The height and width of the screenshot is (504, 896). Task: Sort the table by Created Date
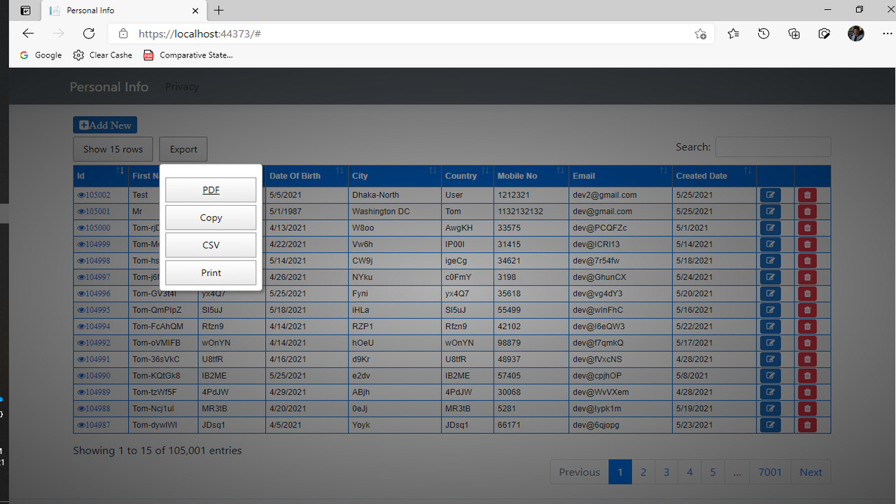point(707,176)
